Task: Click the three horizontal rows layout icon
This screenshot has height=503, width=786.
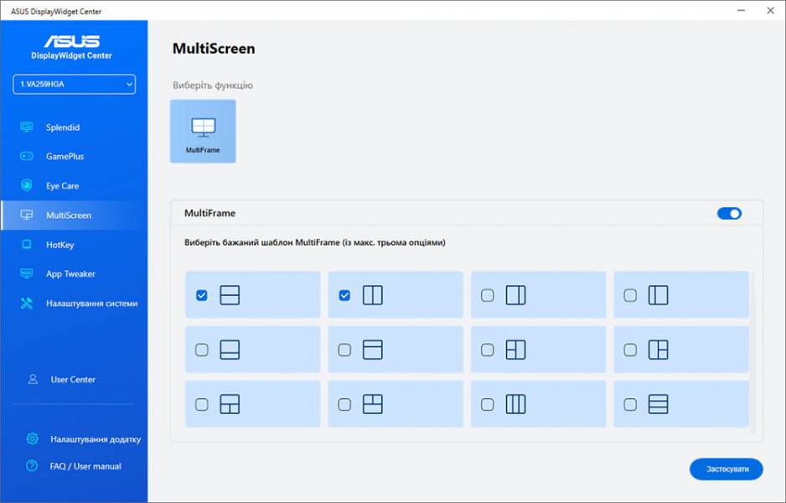Action: click(658, 404)
